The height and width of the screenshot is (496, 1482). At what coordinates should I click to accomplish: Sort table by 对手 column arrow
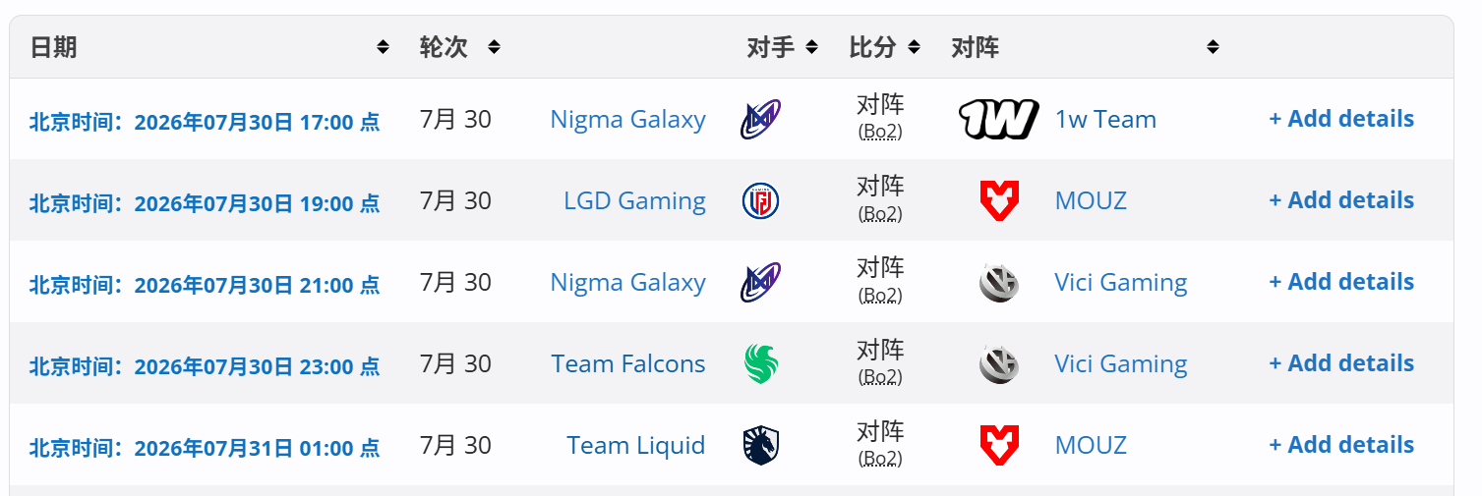coord(811,47)
